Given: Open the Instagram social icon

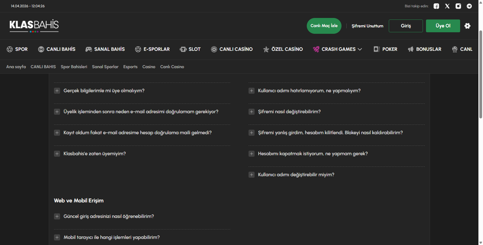Looking at the screenshot, I should [x=458, y=6].
